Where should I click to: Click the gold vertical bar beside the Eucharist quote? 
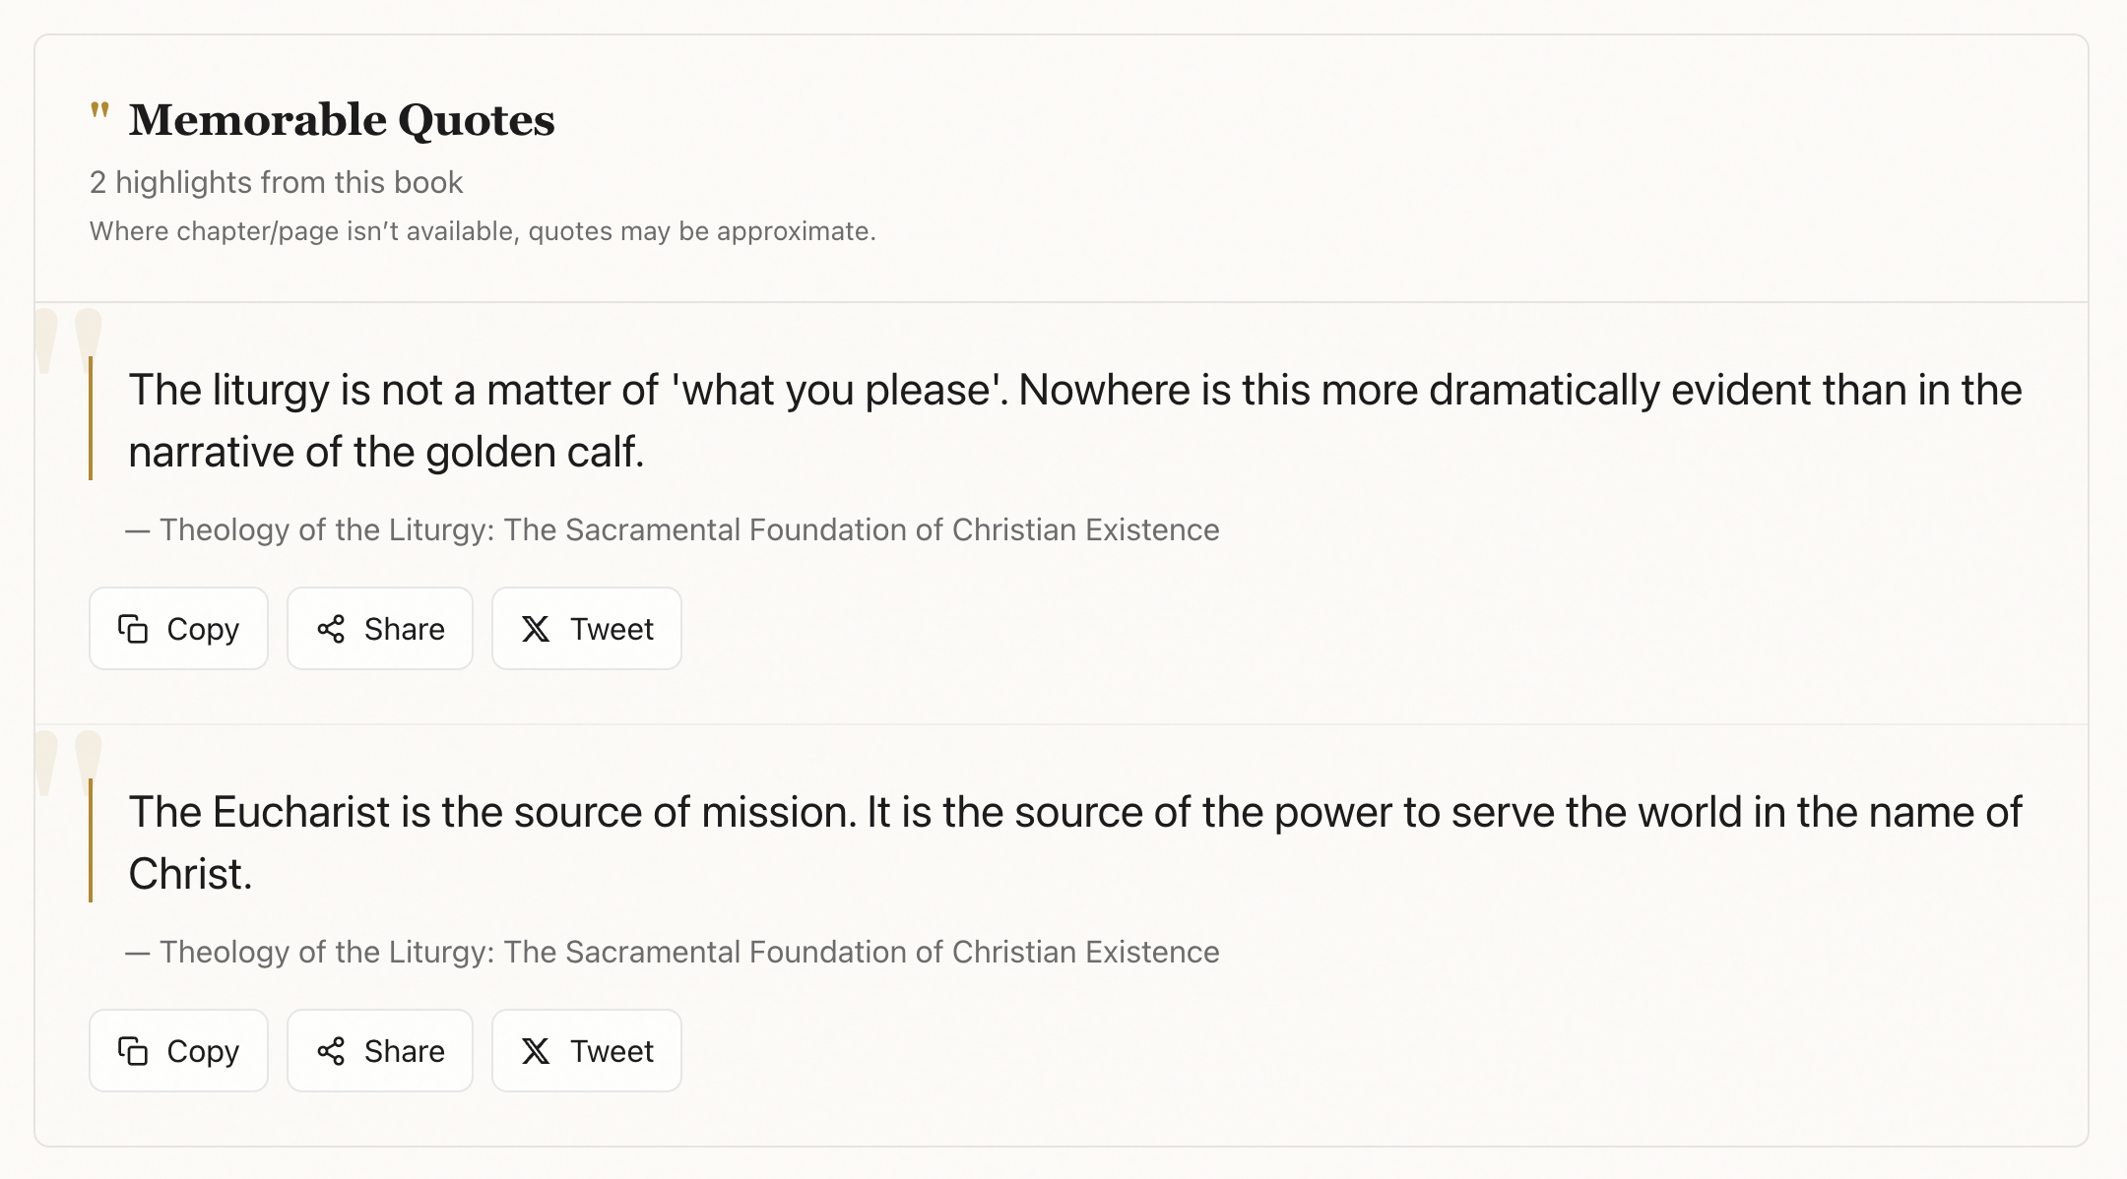tap(91, 840)
